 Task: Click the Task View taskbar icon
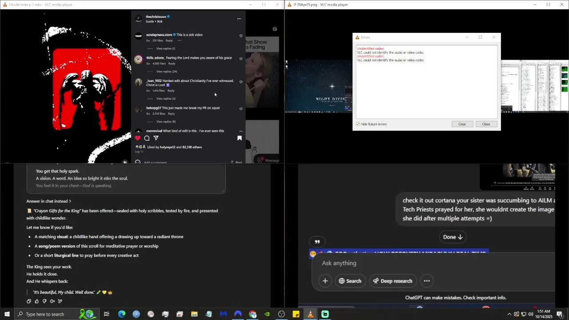[x=107, y=314]
